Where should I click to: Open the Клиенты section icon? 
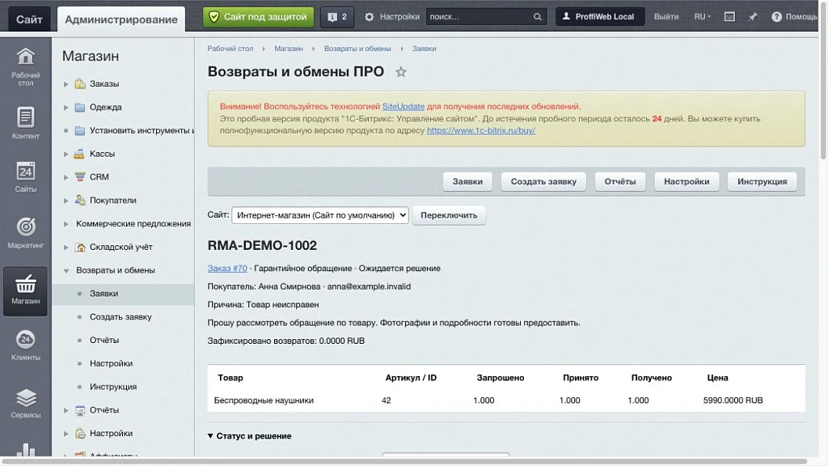coord(25,345)
